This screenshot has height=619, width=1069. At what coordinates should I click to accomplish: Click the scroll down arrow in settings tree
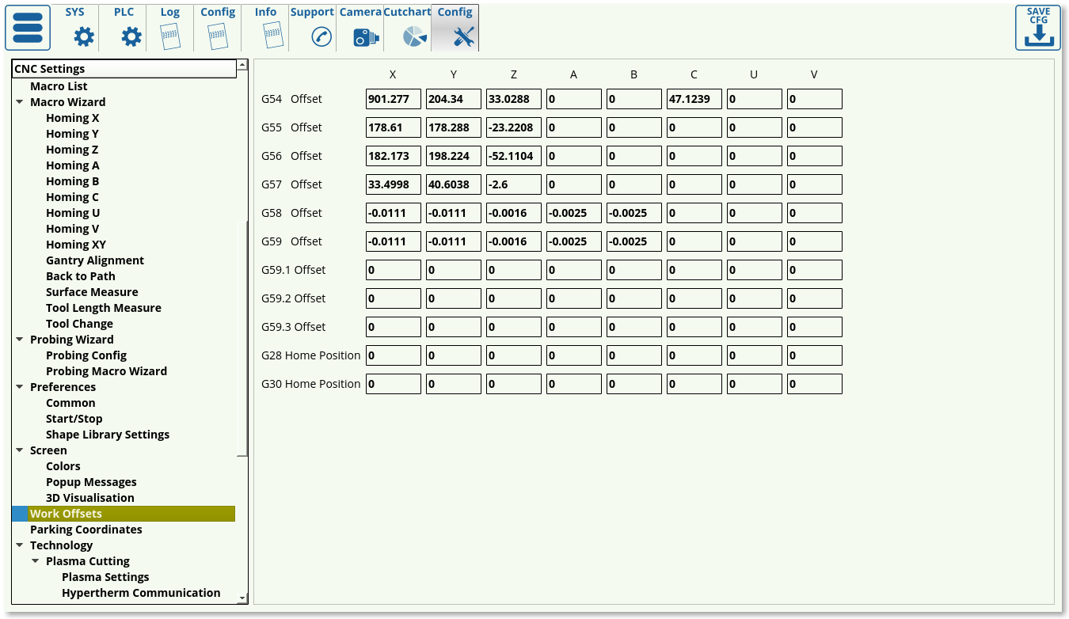pyautogui.click(x=242, y=598)
